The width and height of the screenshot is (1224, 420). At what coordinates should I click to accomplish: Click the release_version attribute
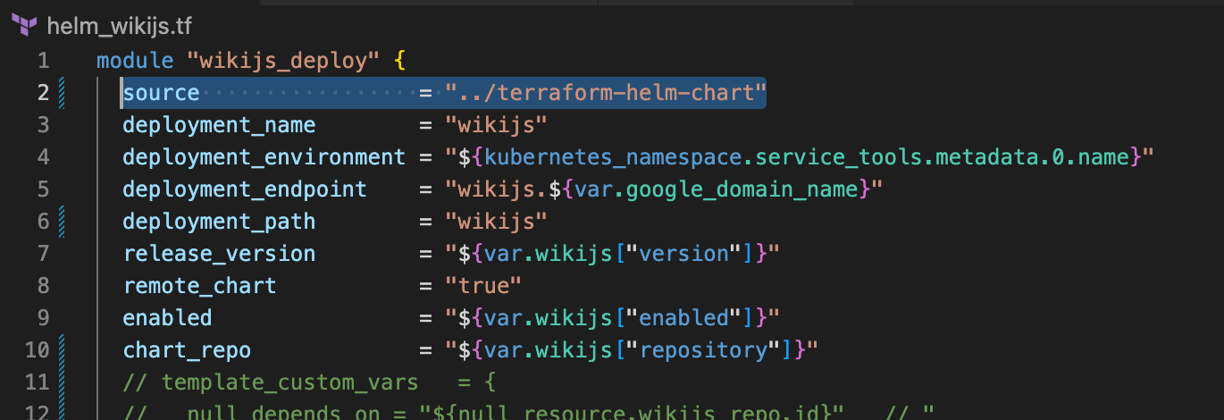coord(219,254)
